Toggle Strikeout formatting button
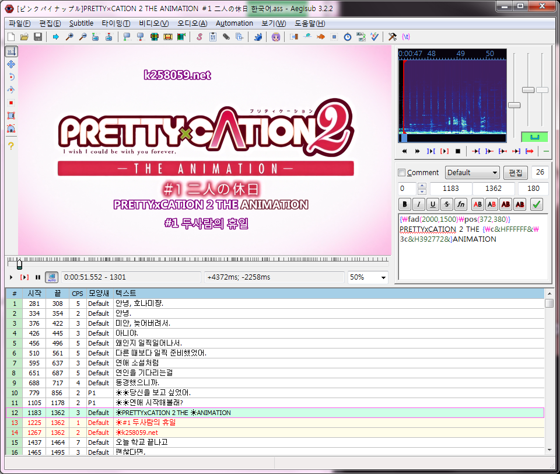The height and width of the screenshot is (474, 560). [447, 204]
